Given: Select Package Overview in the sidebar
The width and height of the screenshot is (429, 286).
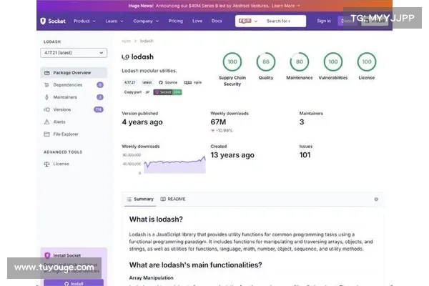Looking at the screenshot, I should click(x=74, y=73).
